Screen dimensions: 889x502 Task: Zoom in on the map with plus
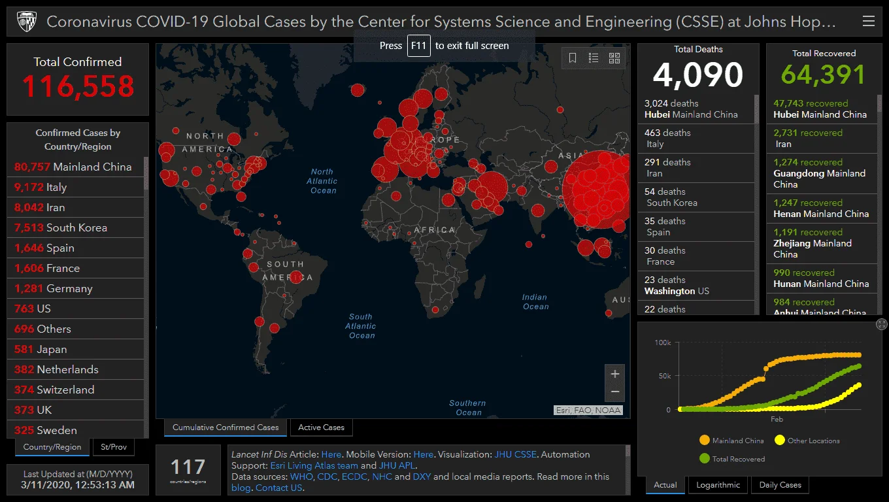tap(614, 374)
